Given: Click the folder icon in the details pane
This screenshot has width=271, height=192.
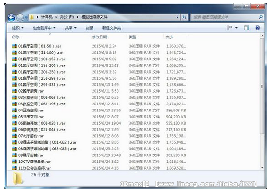Looking at the screenshot, I should (18, 178).
